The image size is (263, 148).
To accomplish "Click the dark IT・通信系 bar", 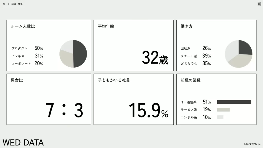I will pyautogui.click(x=234, y=102).
